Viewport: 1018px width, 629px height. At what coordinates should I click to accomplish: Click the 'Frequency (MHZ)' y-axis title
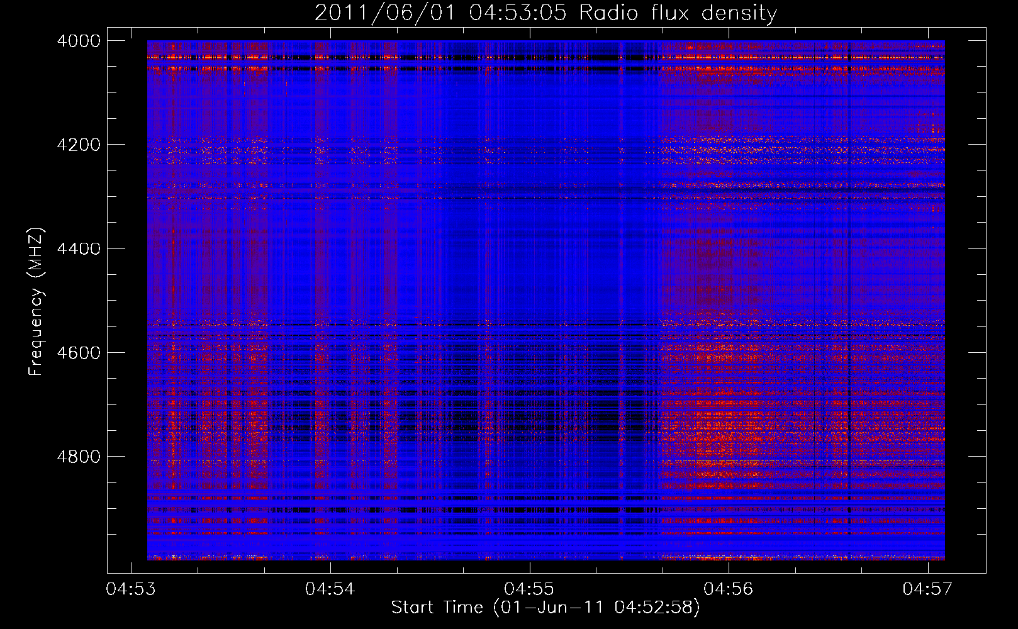36,302
